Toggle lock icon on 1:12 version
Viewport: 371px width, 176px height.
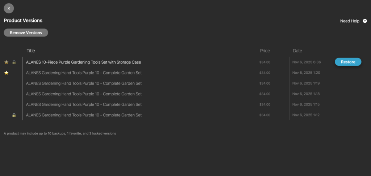pyautogui.click(x=14, y=115)
